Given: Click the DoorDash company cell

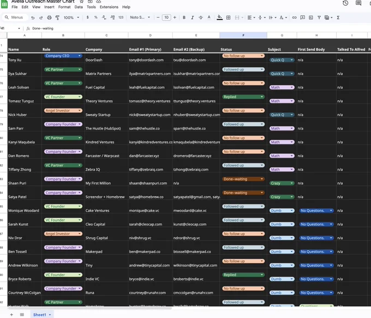Looking at the screenshot, I should pyautogui.click(x=106, y=58).
